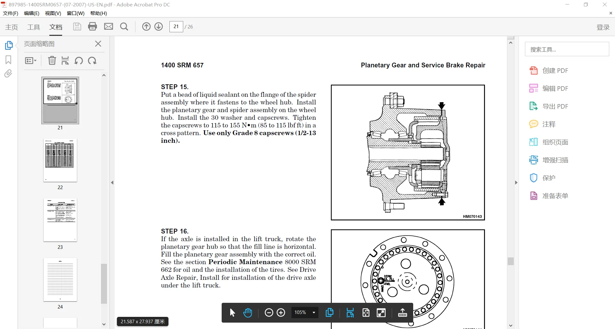Open the 增强扫描 tool
The image size is (615, 329).
coord(549,160)
